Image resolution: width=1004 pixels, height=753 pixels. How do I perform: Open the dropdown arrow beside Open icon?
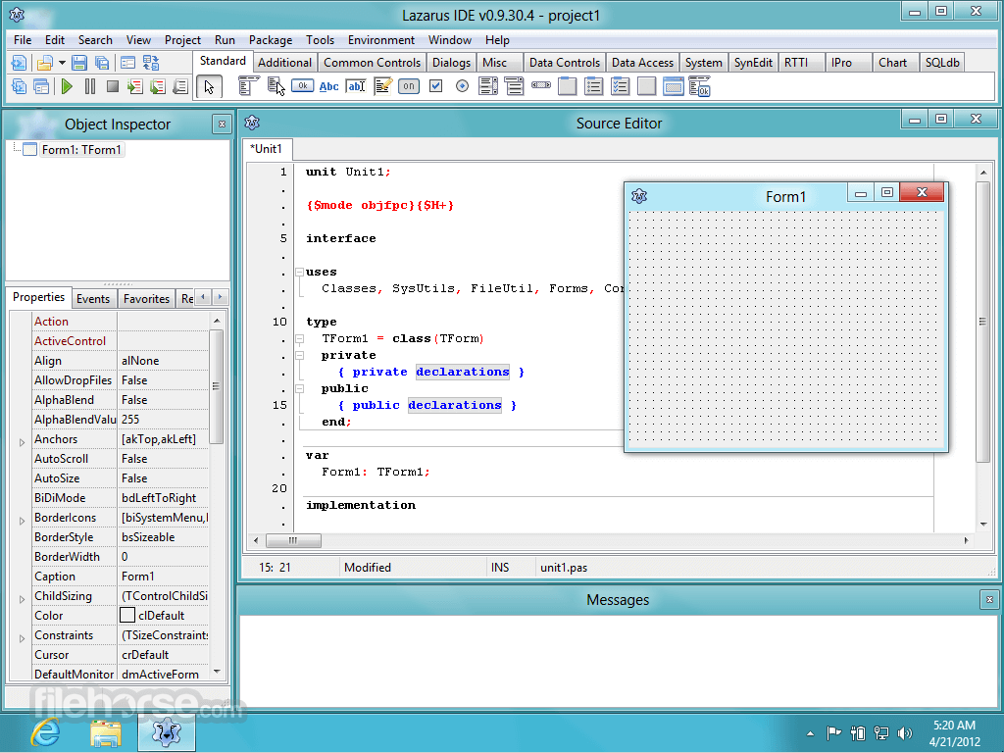pos(62,63)
